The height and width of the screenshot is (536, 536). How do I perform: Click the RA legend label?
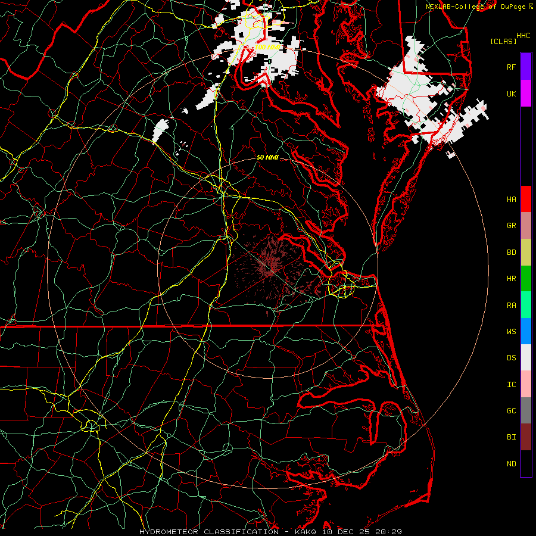(x=511, y=305)
